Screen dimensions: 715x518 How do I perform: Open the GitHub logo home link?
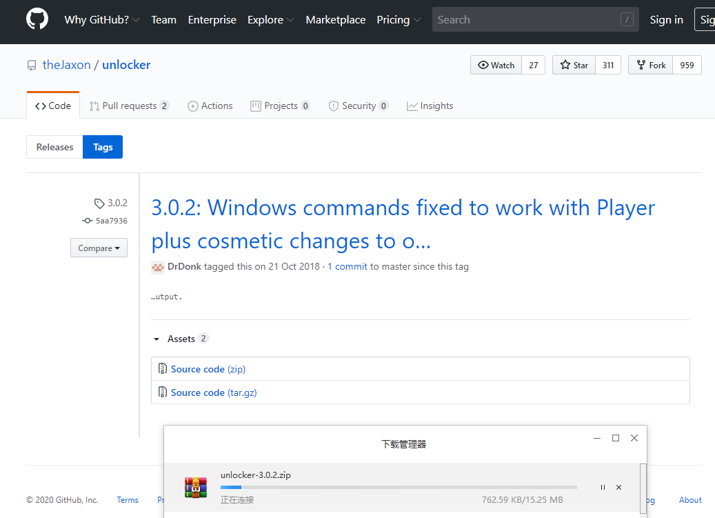pyautogui.click(x=37, y=19)
